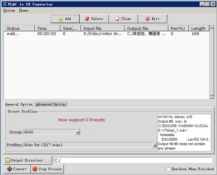Select the waiting file row in list
The height and width of the screenshot is (175, 217).
click(x=98, y=34)
